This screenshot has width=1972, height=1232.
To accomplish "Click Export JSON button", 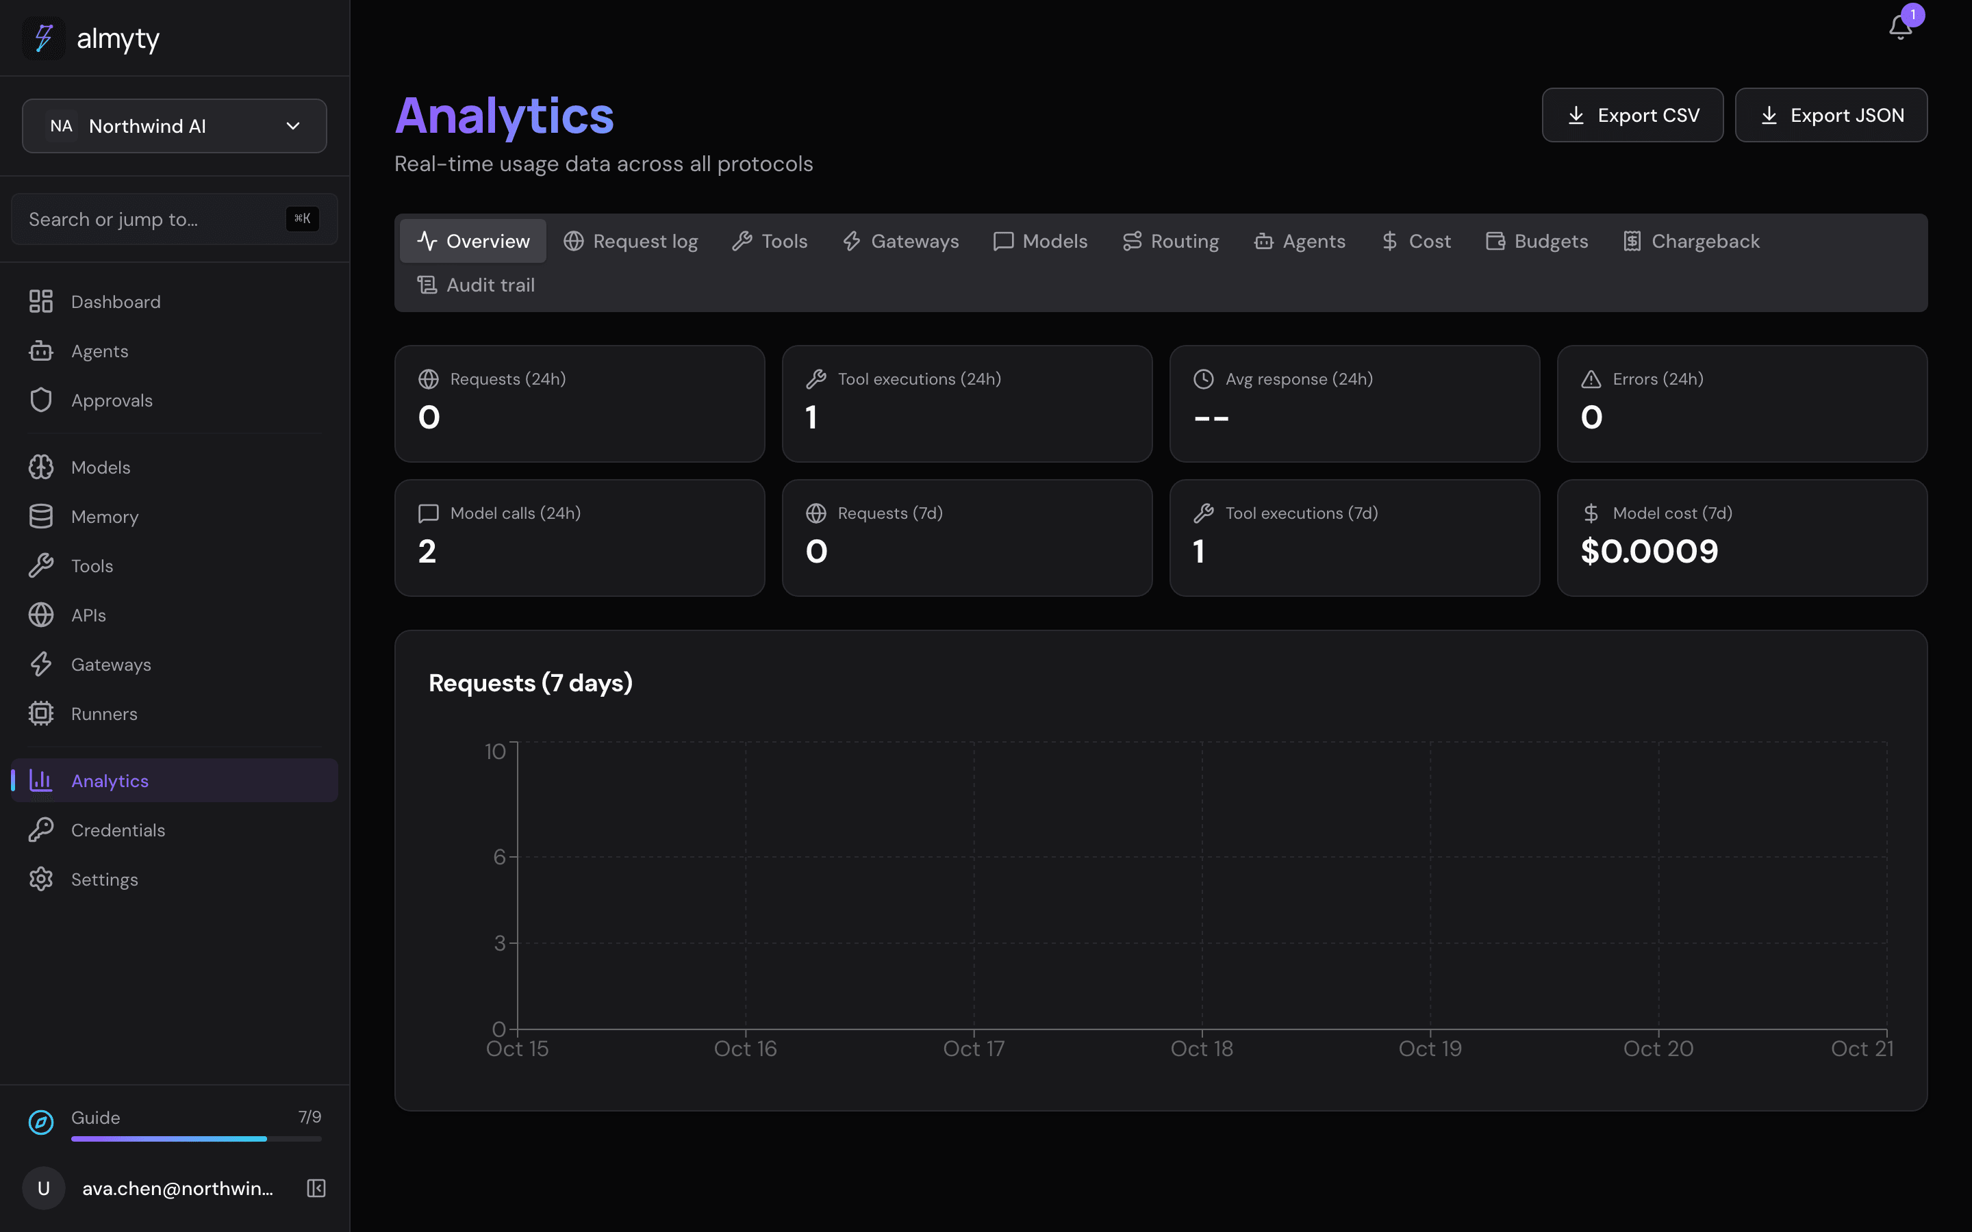I will tap(1831, 115).
